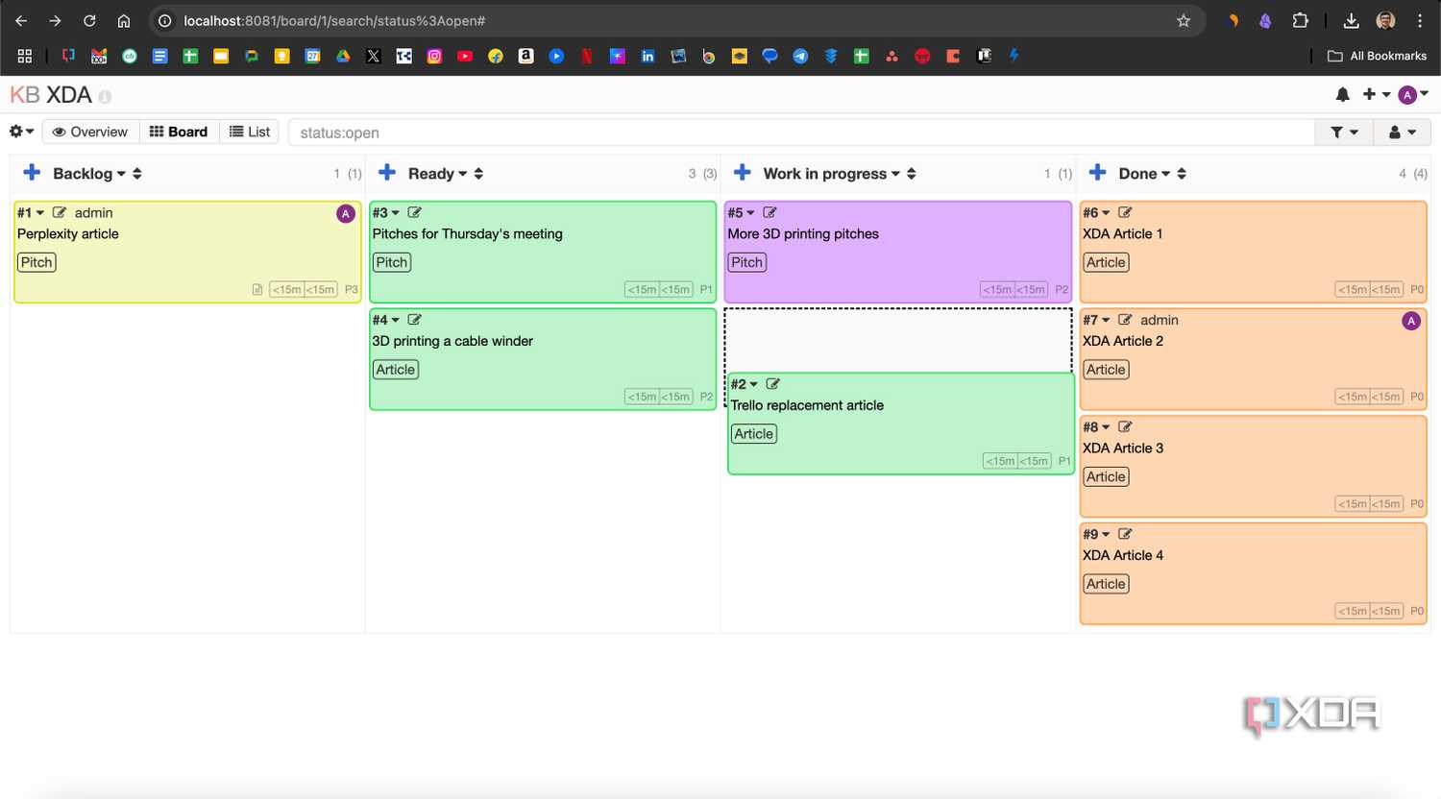
Task: Open the browser extensions puzzle icon
Action: 1301,20
